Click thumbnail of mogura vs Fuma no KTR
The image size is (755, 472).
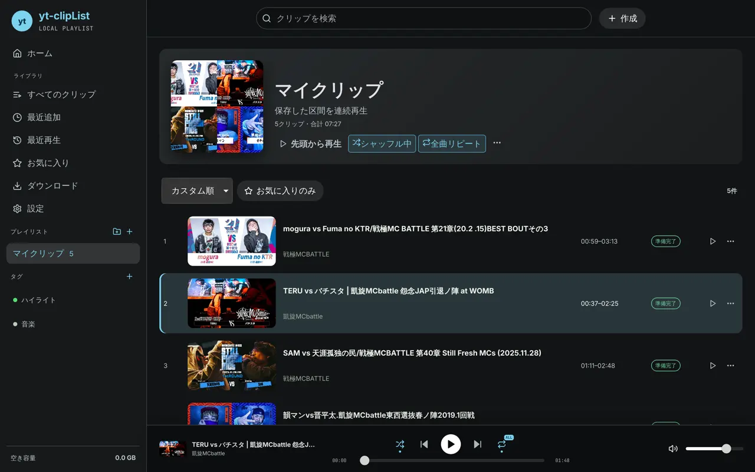(x=232, y=241)
